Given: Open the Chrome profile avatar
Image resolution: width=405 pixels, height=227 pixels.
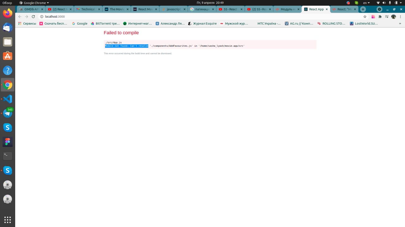Looking at the screenshot, I should coord(394,16).
